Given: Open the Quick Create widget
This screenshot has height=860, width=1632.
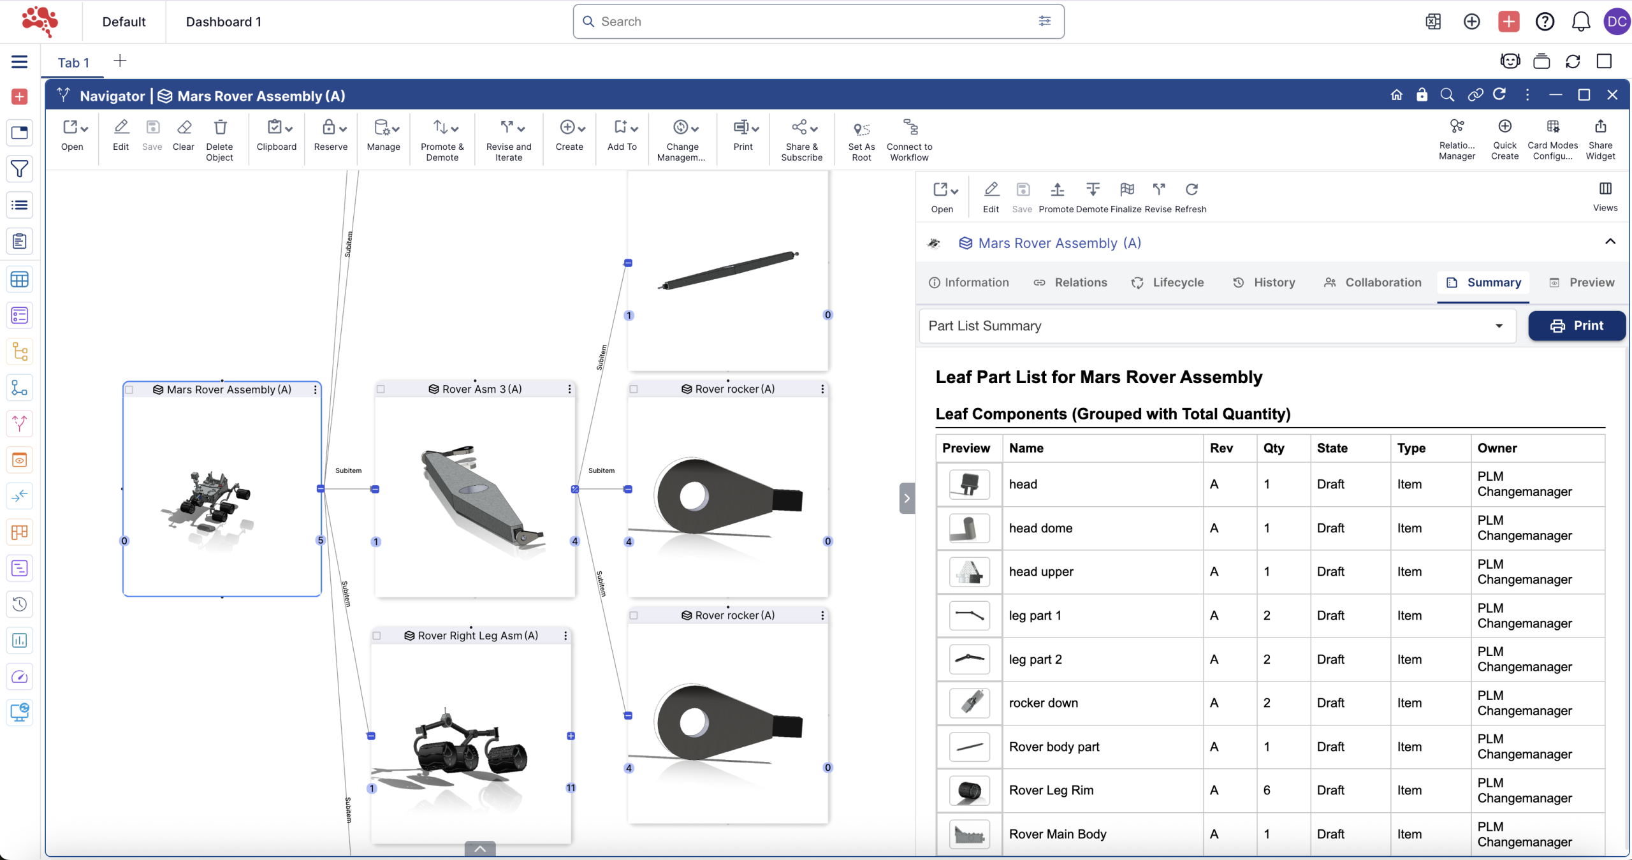Looking at the screenshot, I should click(1504, 127).
